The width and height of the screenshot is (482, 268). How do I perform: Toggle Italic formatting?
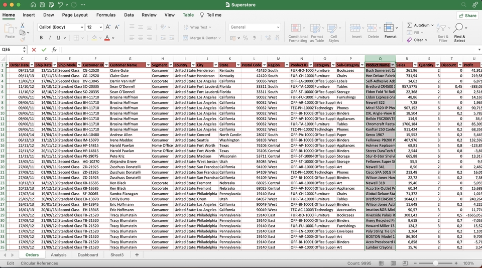tap(50, 38)
